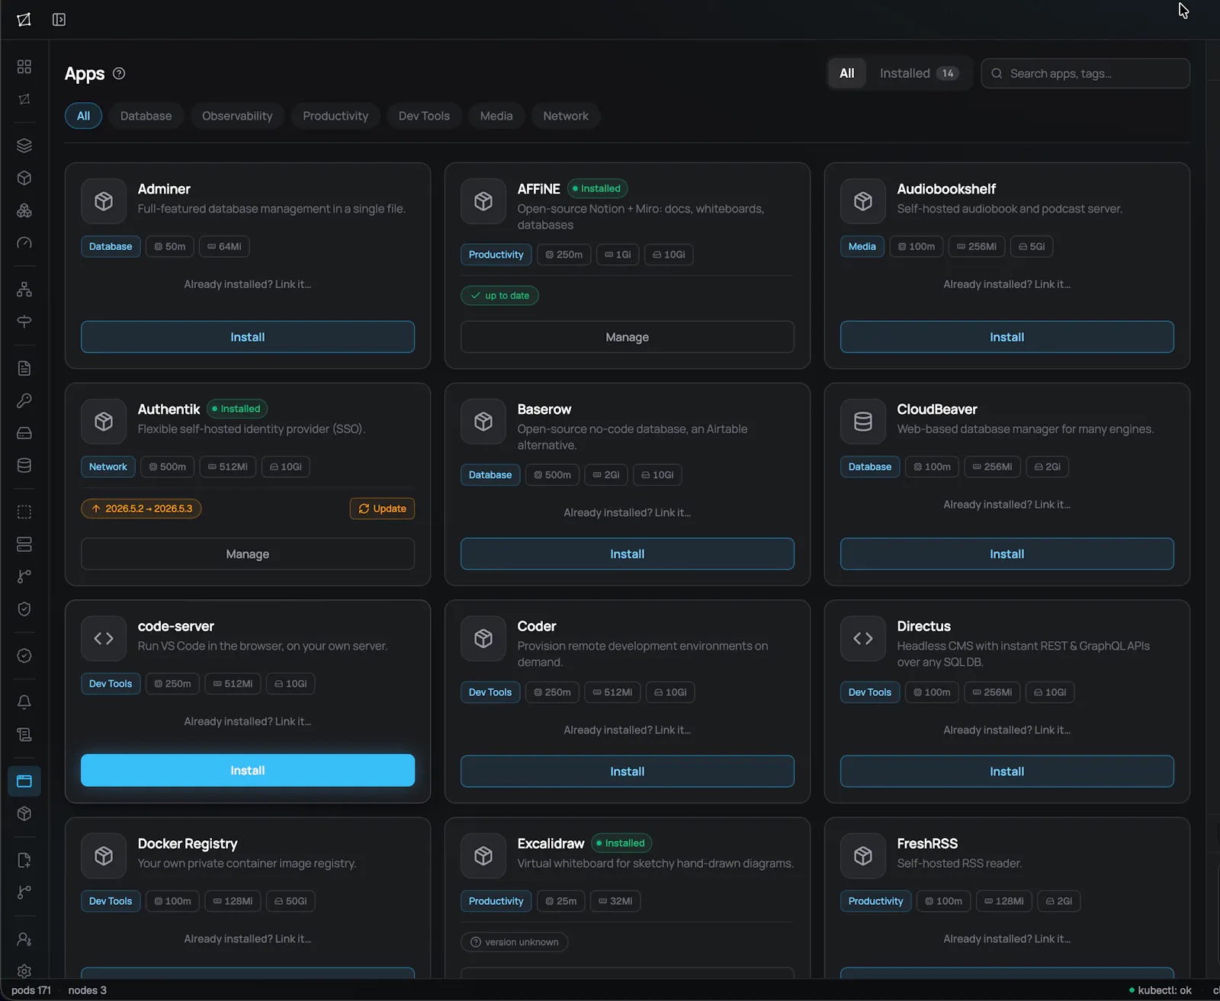Click Update on the Authentik card
Viewport: 1220px width, 1001px height.
tap(382, 509)
